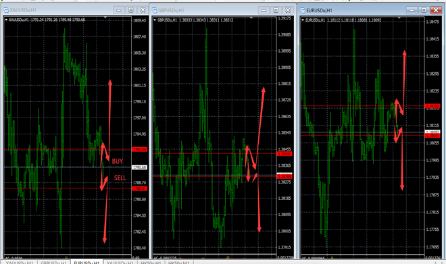Minimize the XAUUSDu,H1 chart window
Viewport: 446px width, 264px height.
coord(119,10)
